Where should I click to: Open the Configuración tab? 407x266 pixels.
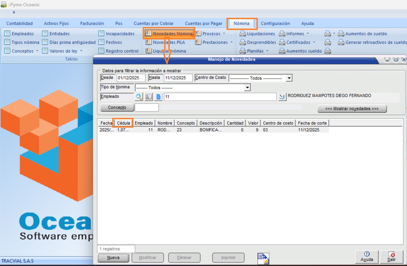[275, 23]
